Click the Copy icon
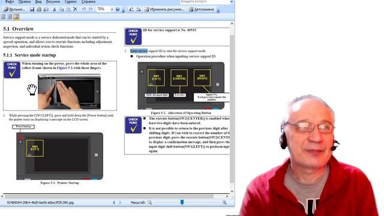Screen dimensions: 384x216 click(61, 10)
